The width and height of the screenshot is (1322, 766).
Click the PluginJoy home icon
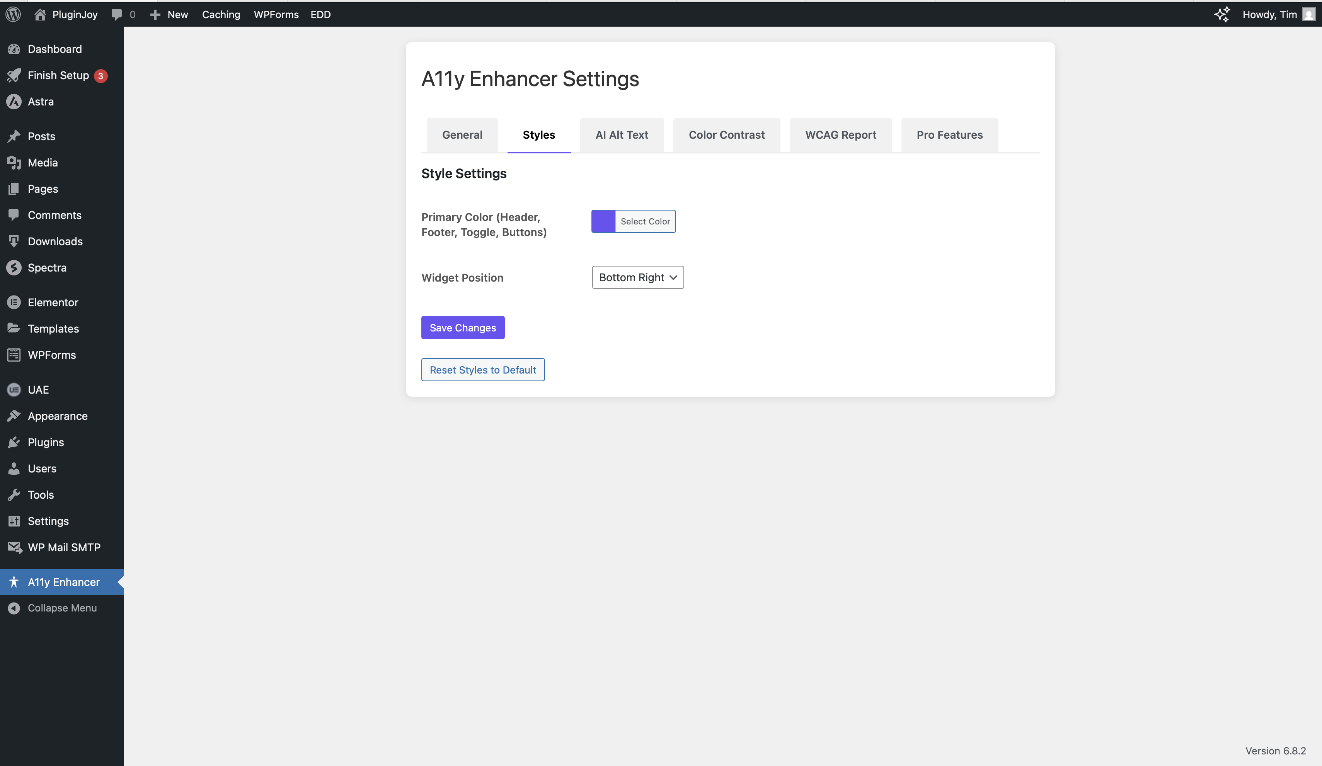[40, 14]
